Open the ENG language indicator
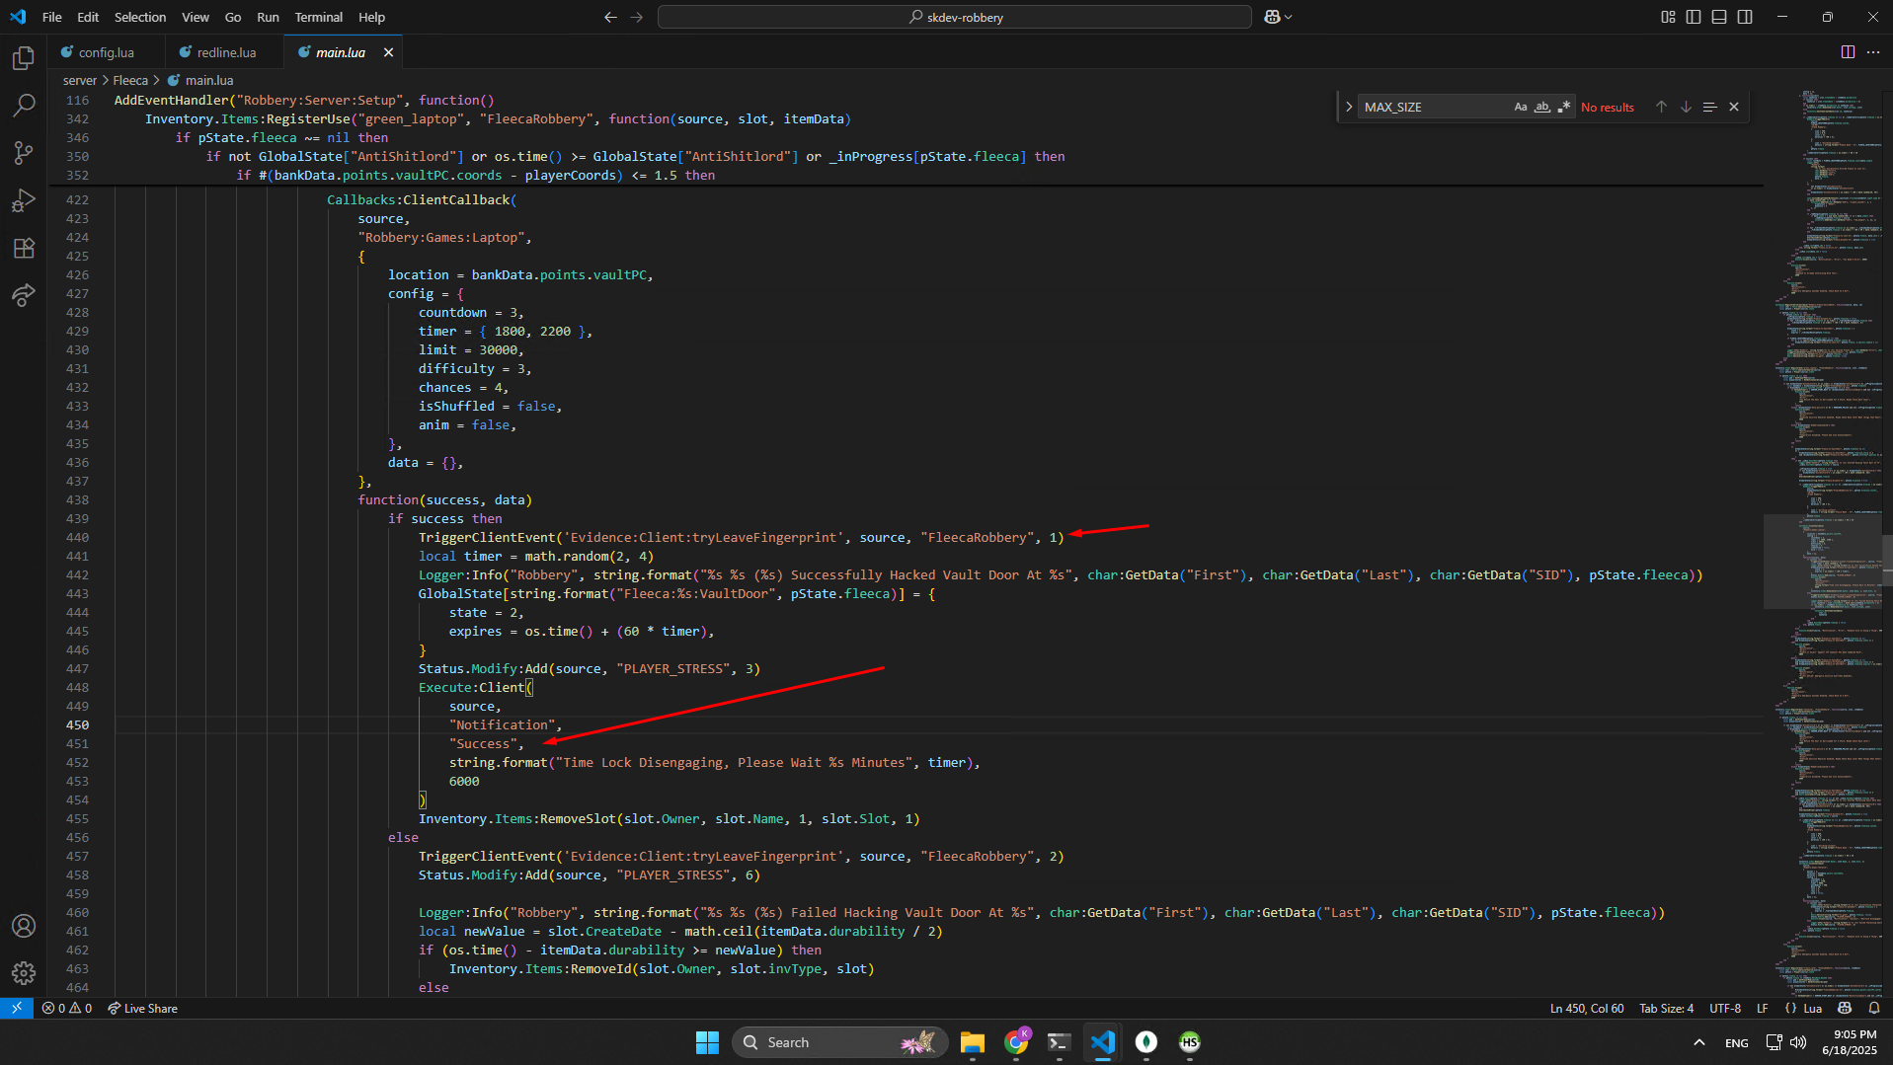 [1736, 1042]
